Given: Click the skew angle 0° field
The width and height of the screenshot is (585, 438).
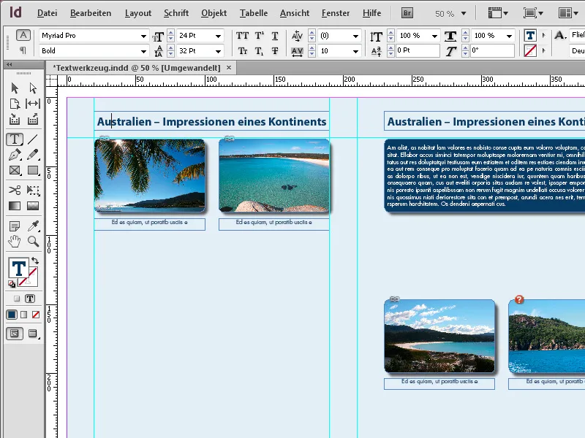Looking at the screenshot, I should pos(492,50).
